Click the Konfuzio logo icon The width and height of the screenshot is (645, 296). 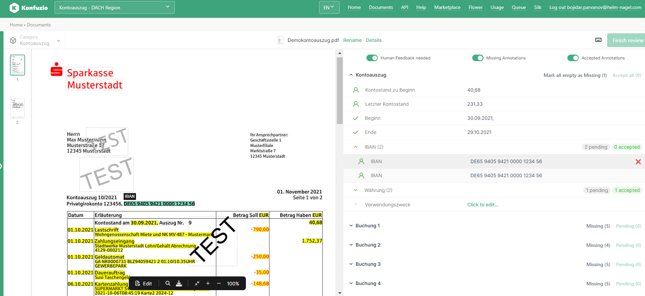pos(14,8)
